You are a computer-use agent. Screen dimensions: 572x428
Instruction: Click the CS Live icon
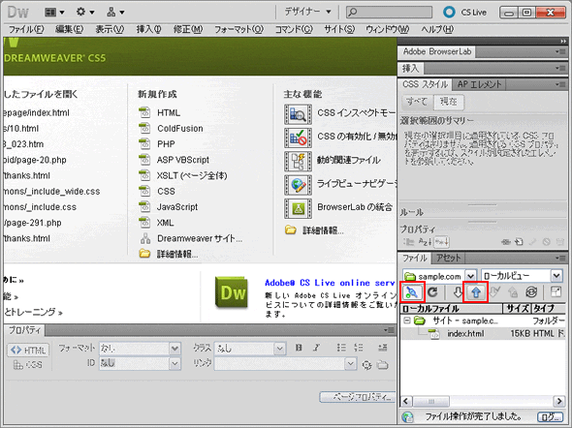click(x=449, y=12)
